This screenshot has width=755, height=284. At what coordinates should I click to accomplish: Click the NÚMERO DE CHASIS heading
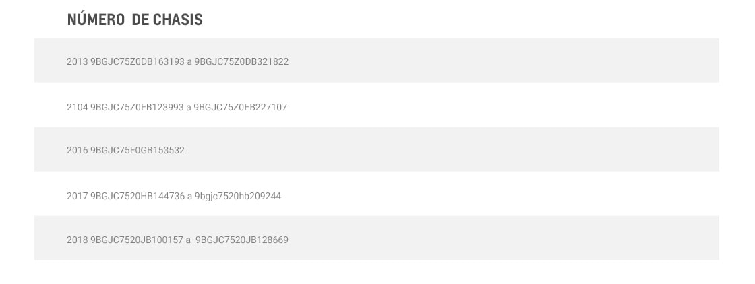point(135,20)
